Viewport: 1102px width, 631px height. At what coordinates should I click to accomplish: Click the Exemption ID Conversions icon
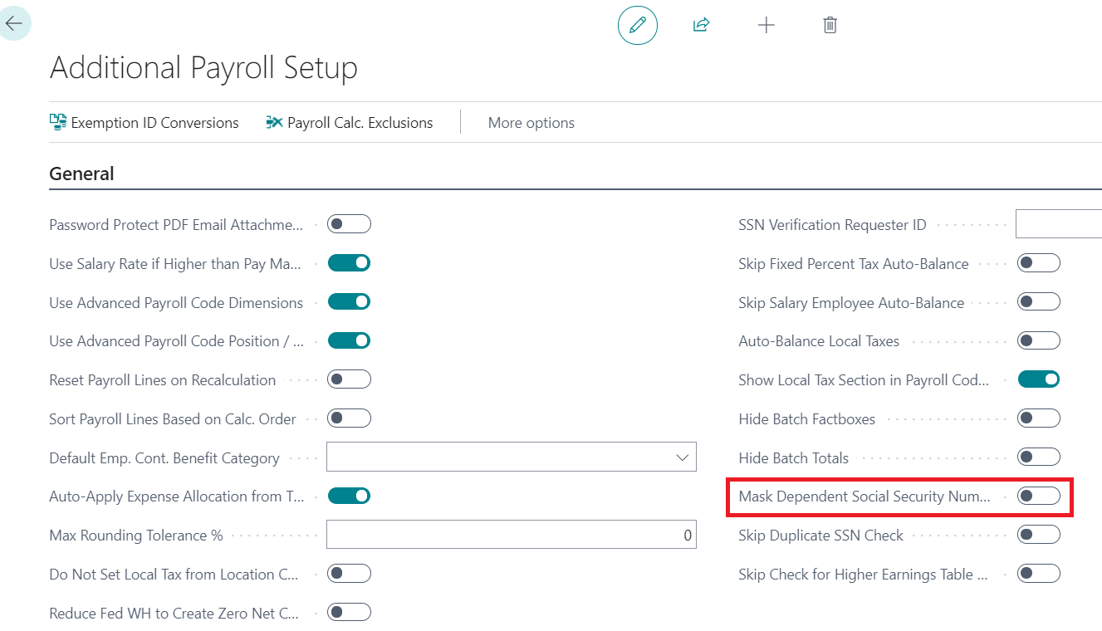[x=58, y=122]
